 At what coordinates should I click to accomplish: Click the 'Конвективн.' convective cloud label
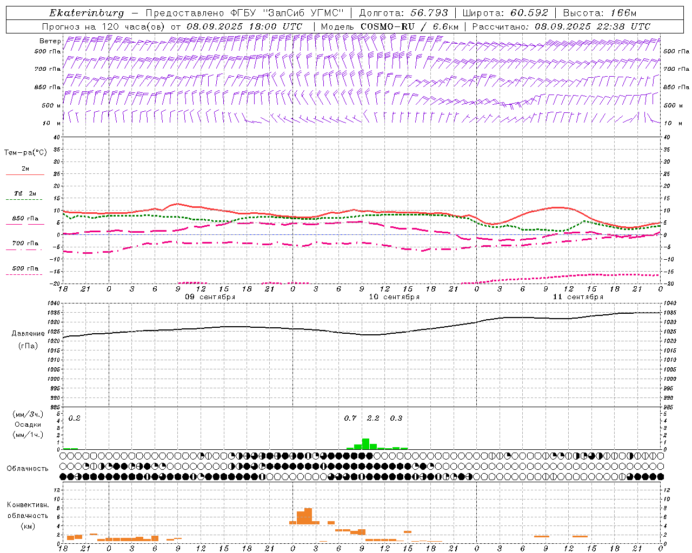click(x=28, y=505)
